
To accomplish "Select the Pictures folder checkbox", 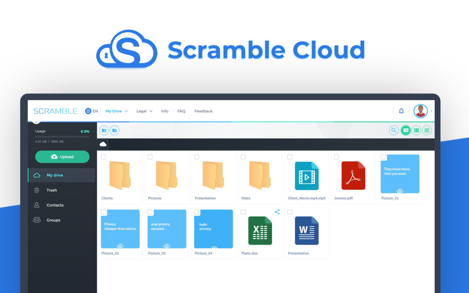I will tap(150, 157).
